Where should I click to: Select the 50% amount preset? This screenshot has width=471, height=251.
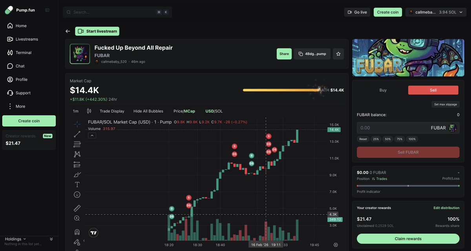pos(388,139)
